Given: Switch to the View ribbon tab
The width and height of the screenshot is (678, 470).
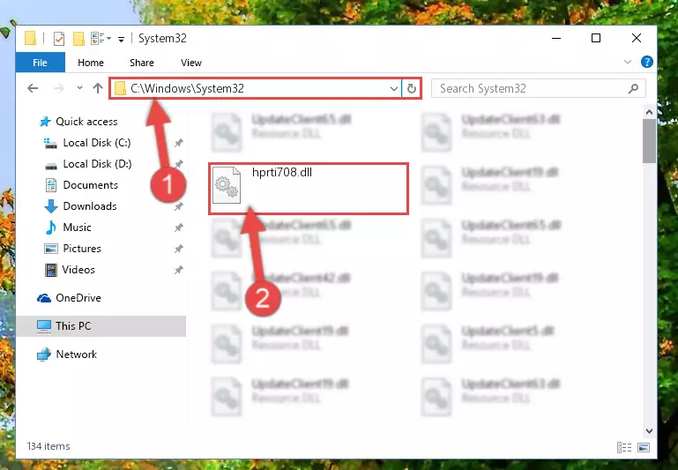Looking at the screenshot, I should (191, 63).
